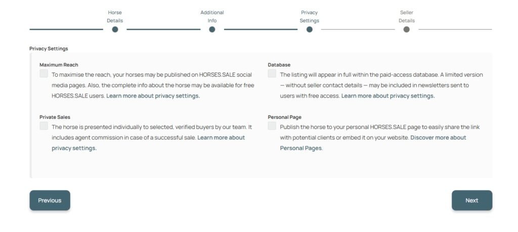This screenshot has height=232, width=518.
Task: Open privacy settings link under Database
Action: click(388, 96)
